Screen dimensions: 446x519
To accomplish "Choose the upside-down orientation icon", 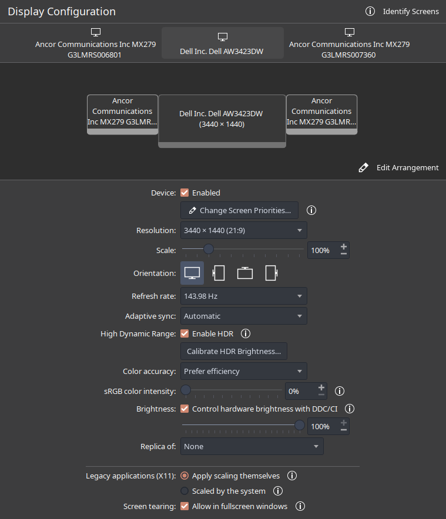I will [244, 273].
